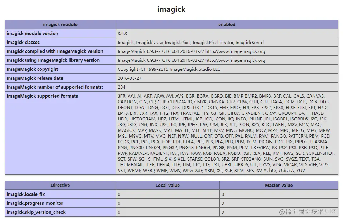The image size is (343, 222).
Task: Click the supported formats count "234"
Action: click(x=121, y=87)
